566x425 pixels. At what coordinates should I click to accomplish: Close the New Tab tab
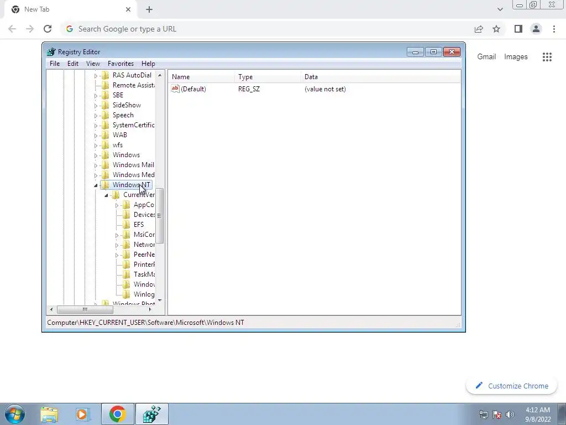128,9
